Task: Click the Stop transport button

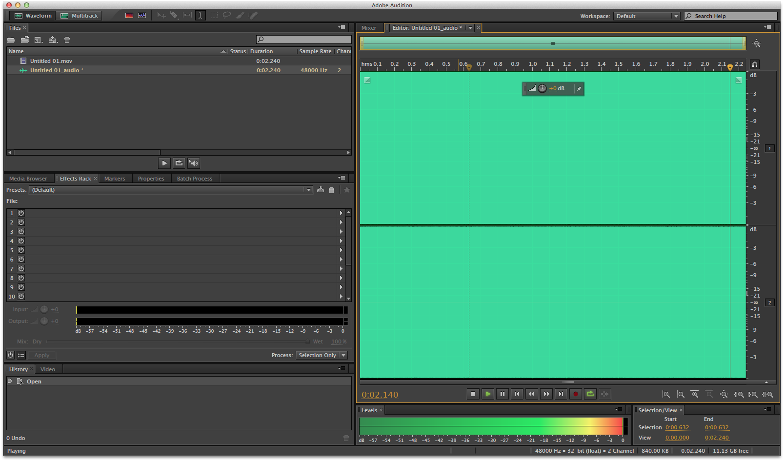Action: coord(473,394)
